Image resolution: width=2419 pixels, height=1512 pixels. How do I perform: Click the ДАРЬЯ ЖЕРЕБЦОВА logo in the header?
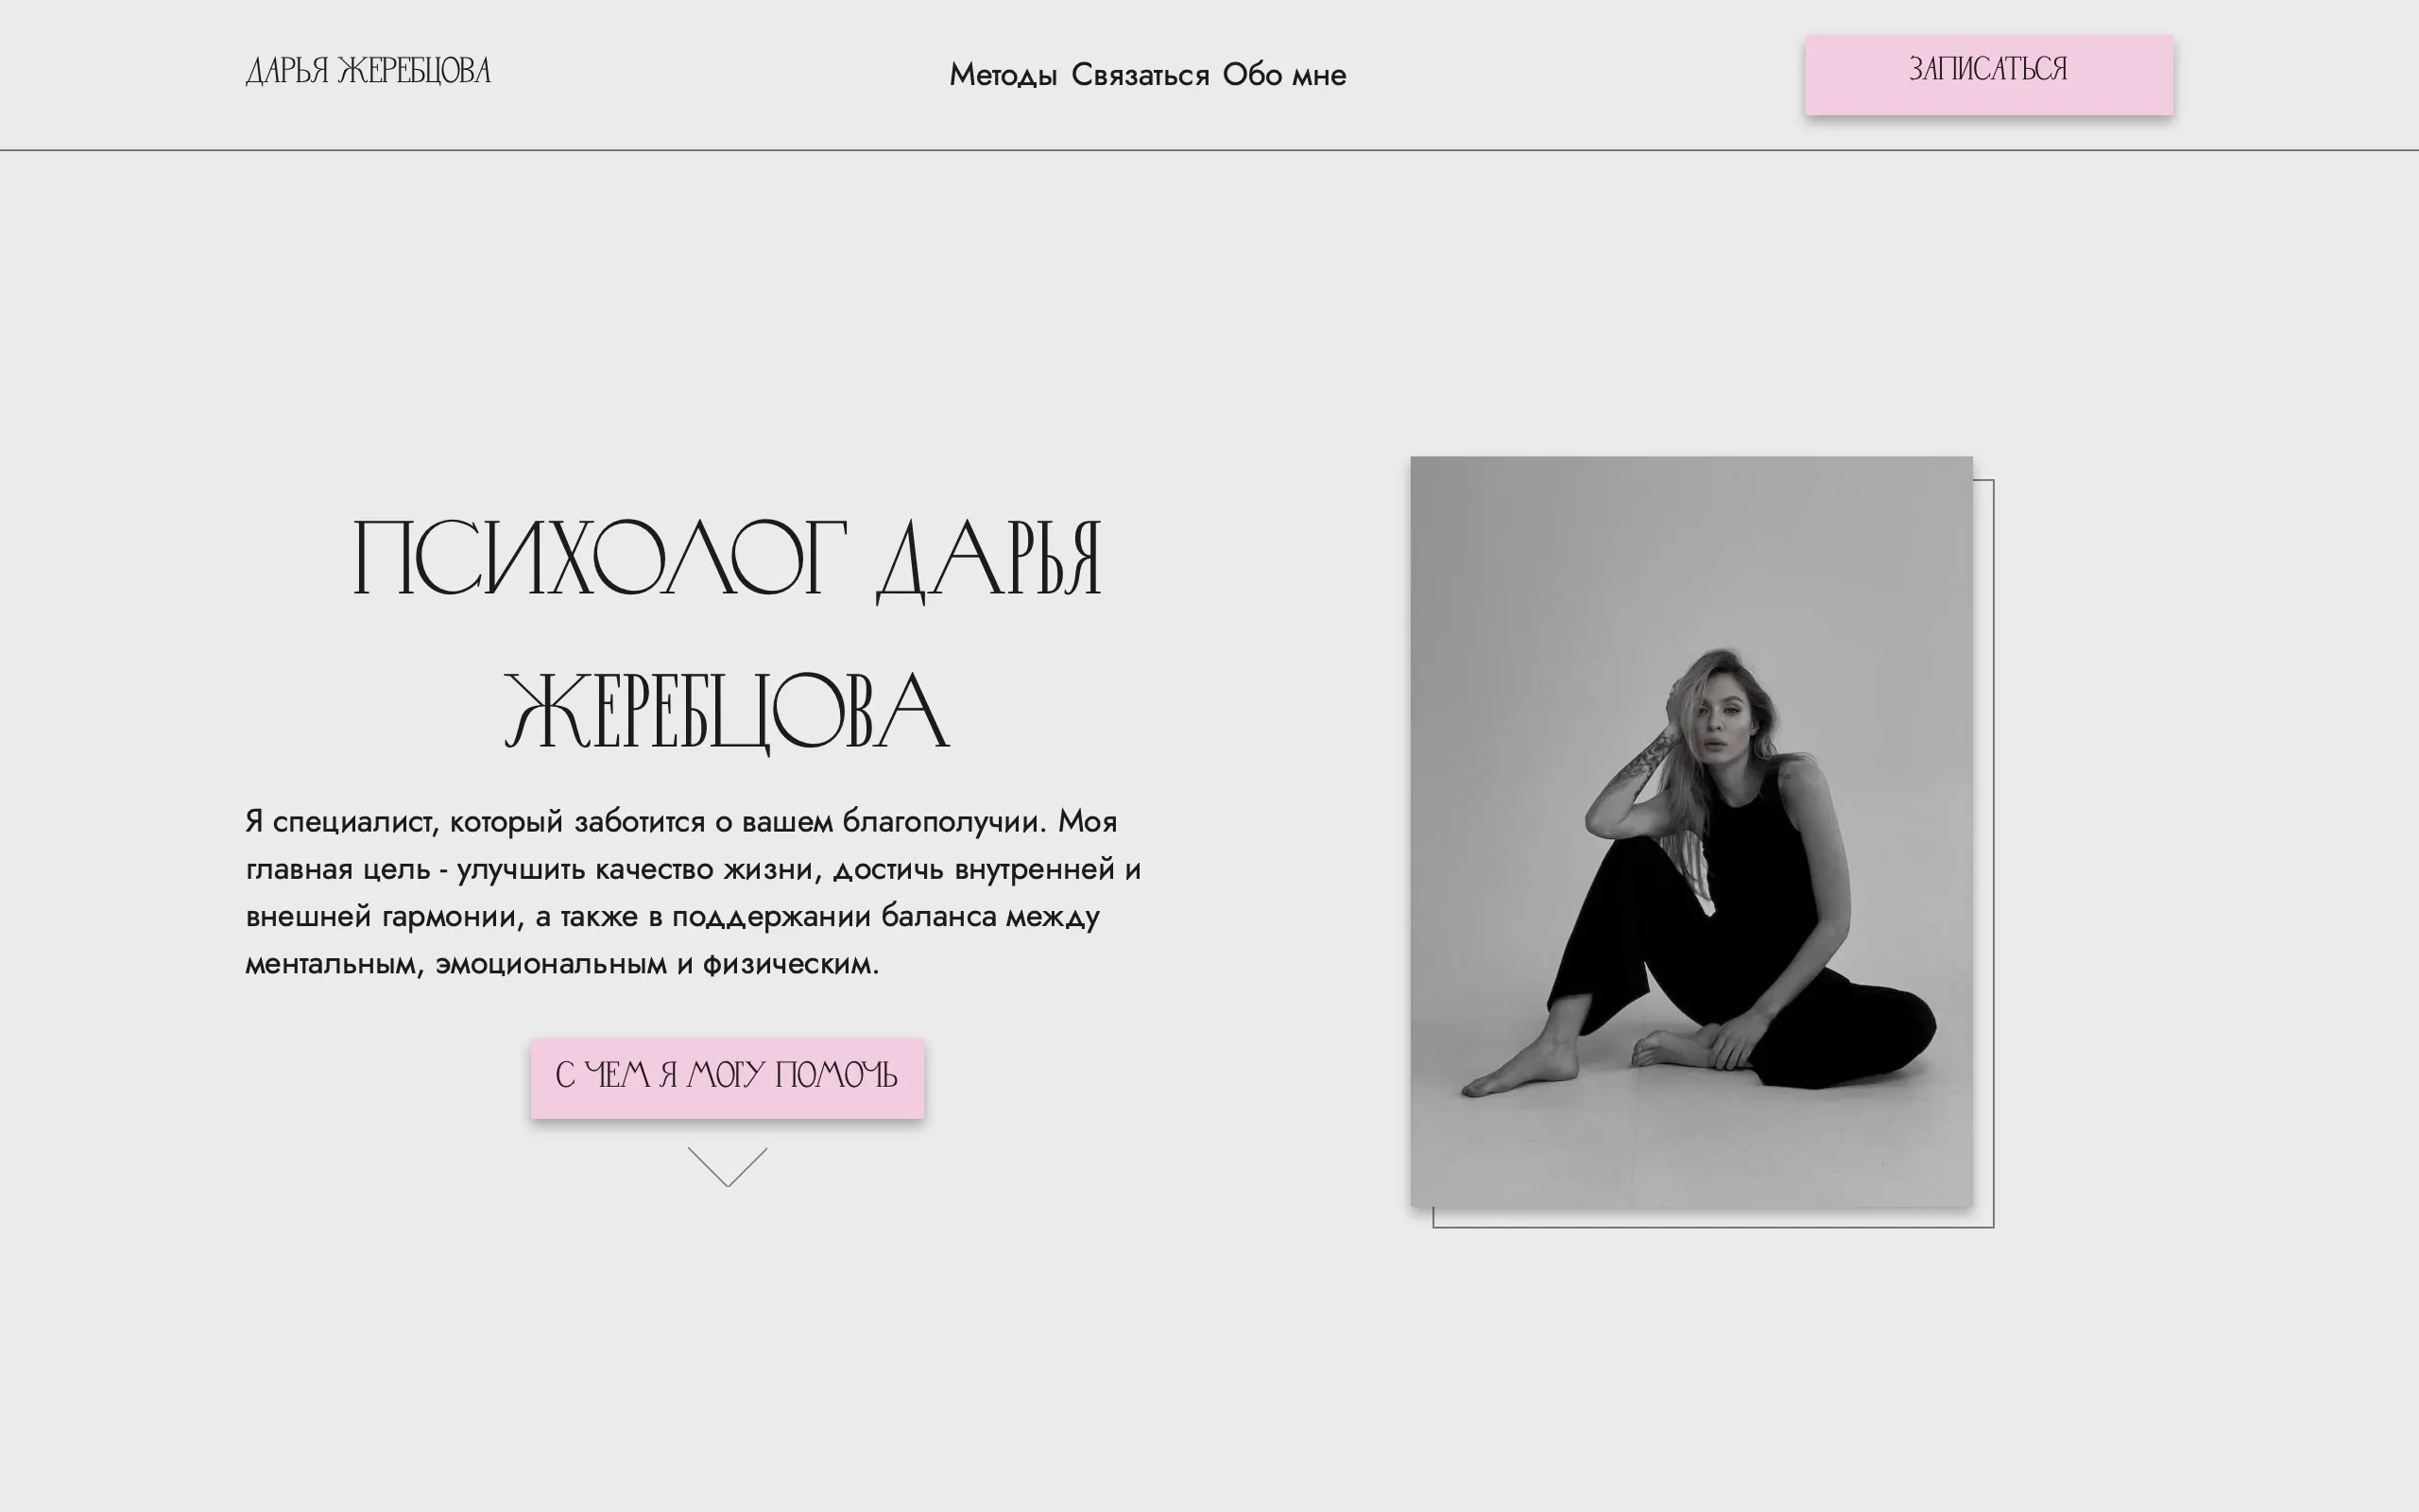tap(368, 72)
